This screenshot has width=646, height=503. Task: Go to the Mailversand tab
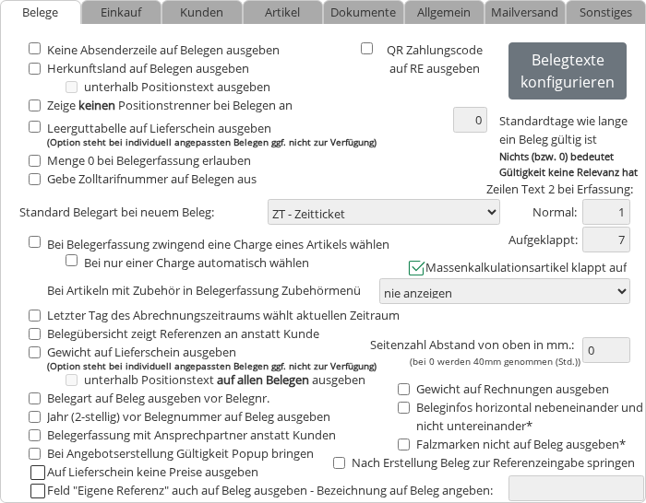[523, 12]
